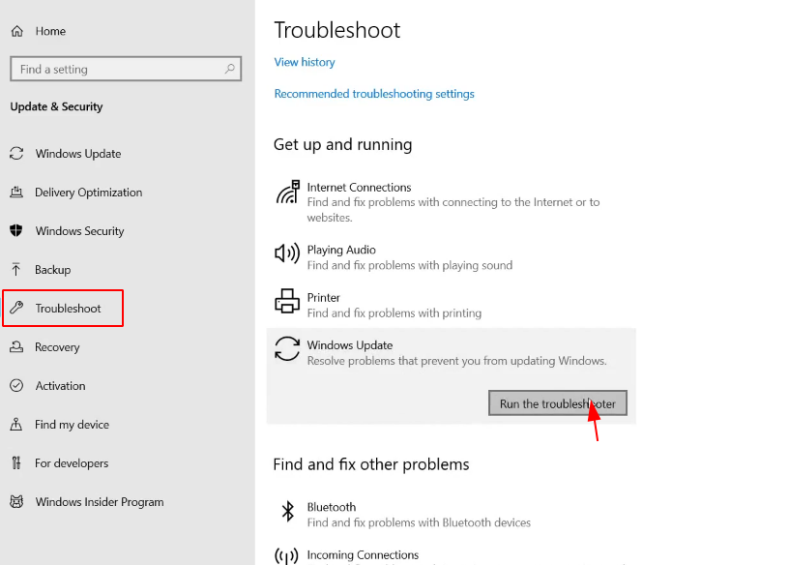Click the Bluetooth symbol icon
789x565 pixels.
point(288,512)
